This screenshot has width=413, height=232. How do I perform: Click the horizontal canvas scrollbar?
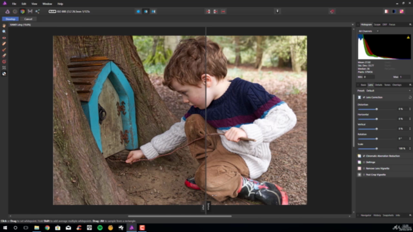(x=179, y=217)
